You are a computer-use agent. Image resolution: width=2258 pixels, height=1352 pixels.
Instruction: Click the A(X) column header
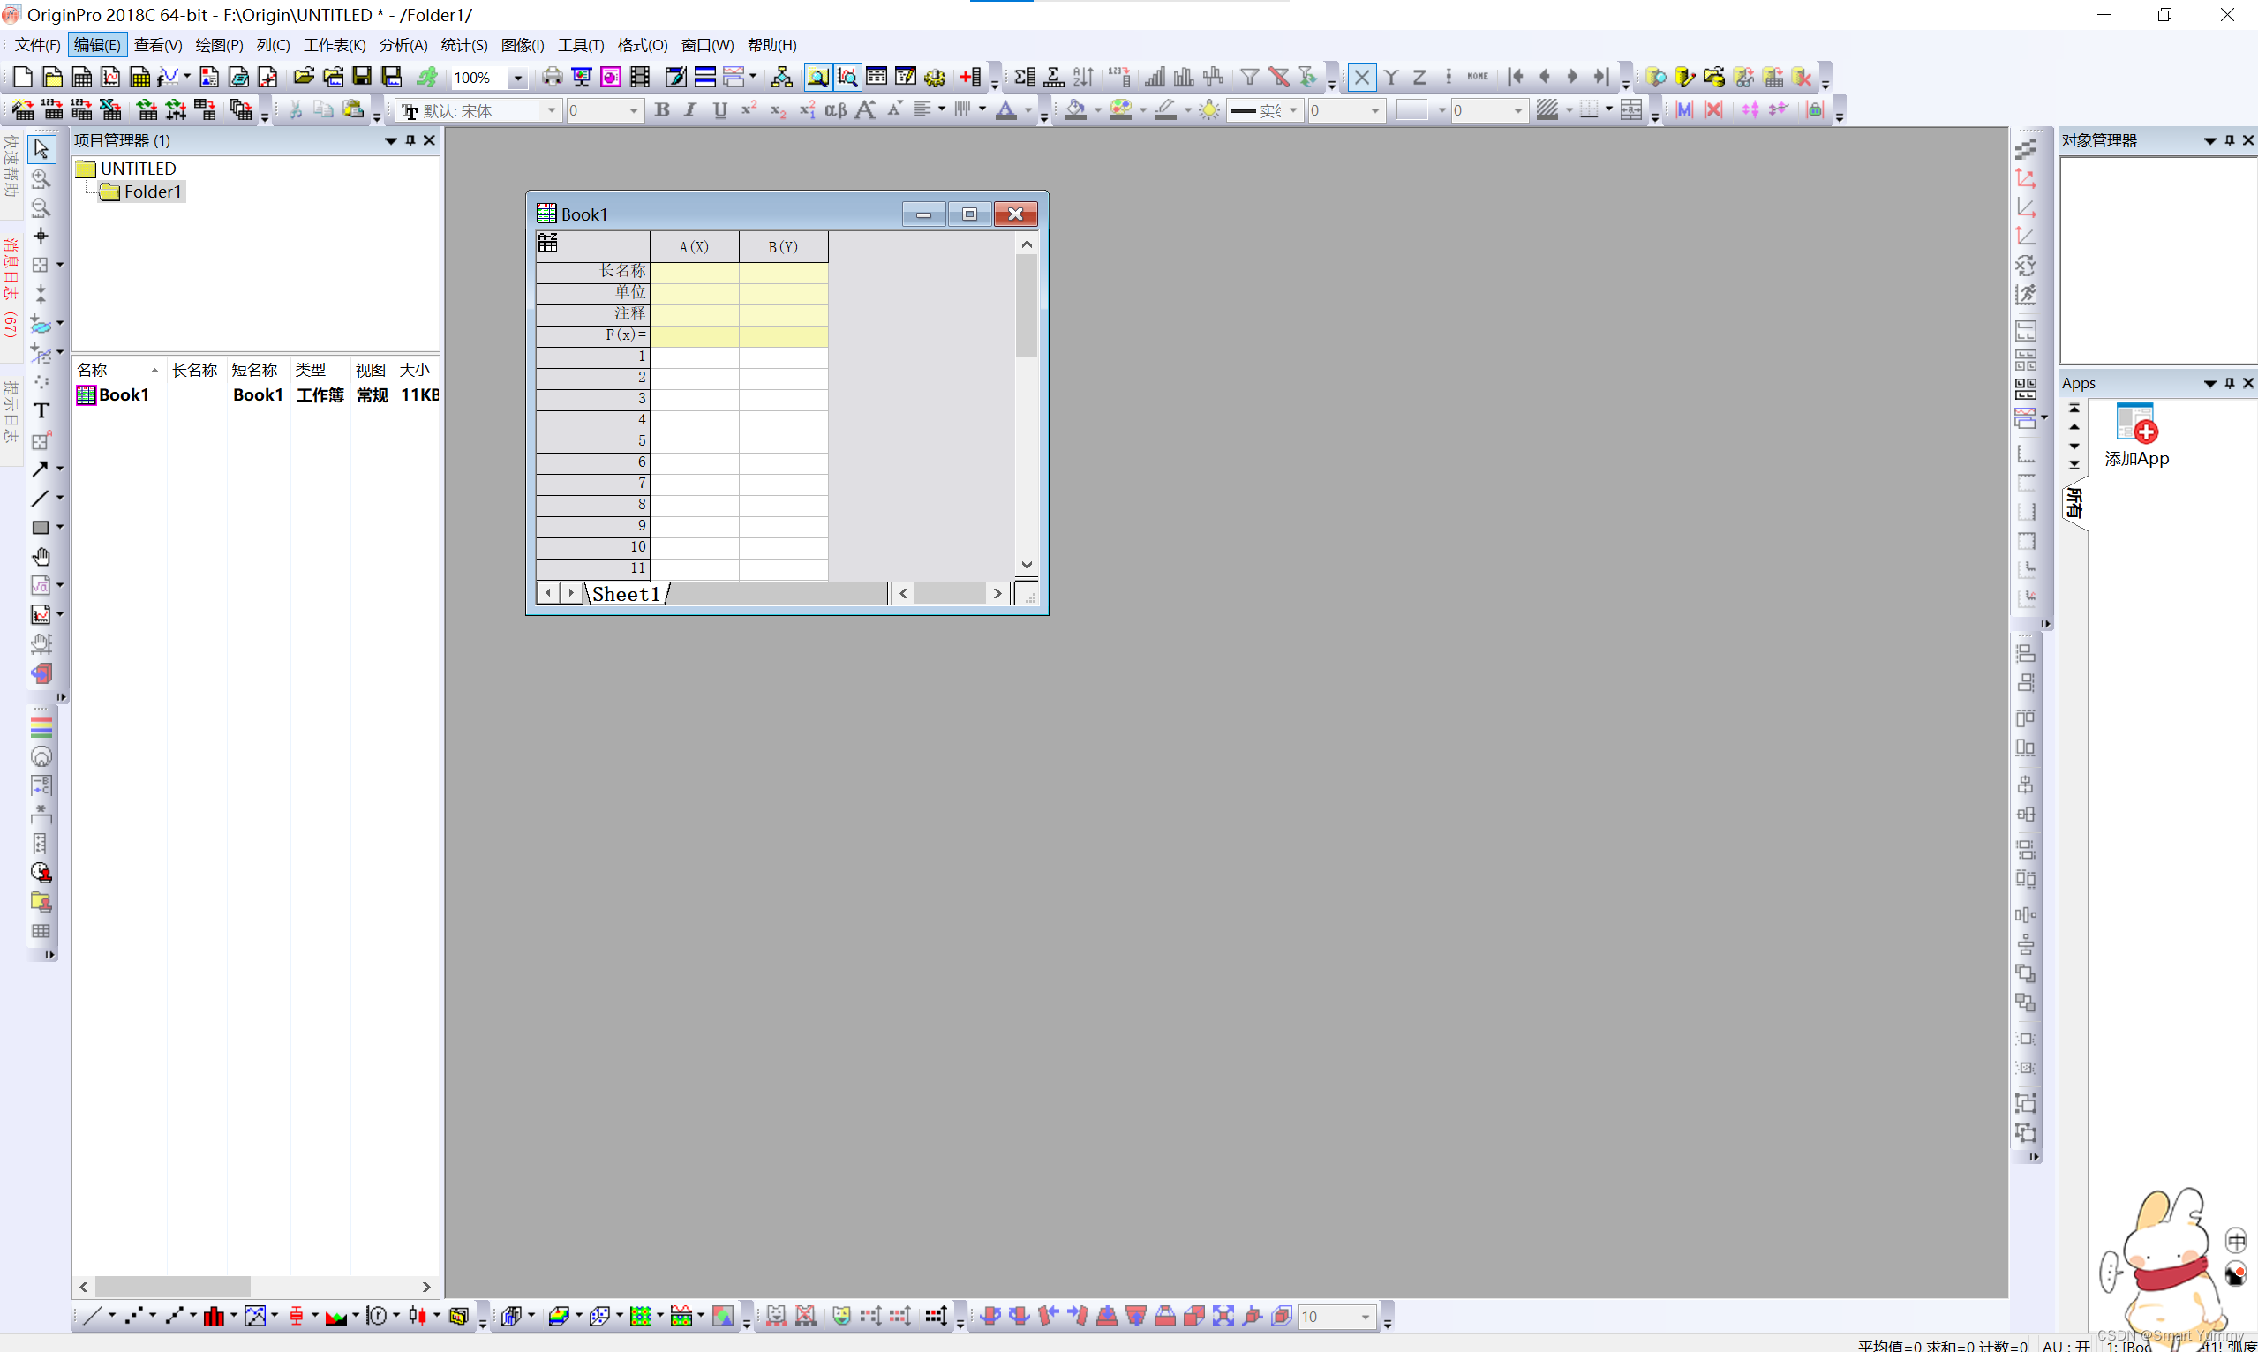point(694,247)
